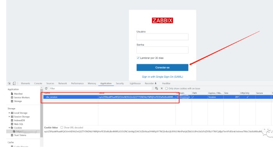Screen dimensions: 273x148
Task: Click the refresh cookies icon
Action: tap(46, 89)
